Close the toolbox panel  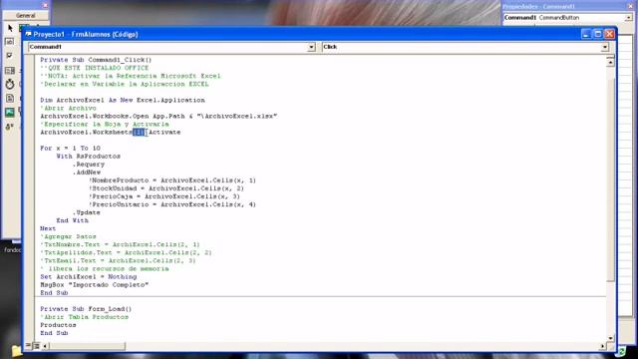45,5
